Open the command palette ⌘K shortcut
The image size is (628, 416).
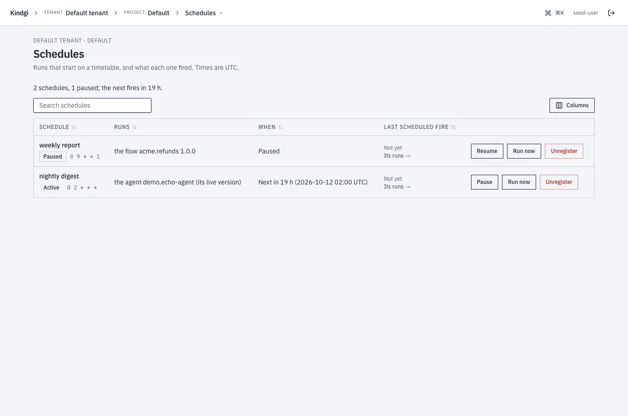(x=554, y=13)
